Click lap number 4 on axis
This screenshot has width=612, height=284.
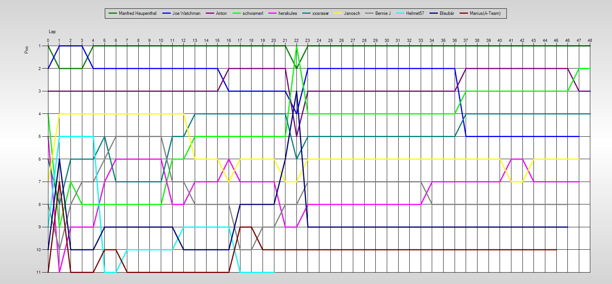93,40
